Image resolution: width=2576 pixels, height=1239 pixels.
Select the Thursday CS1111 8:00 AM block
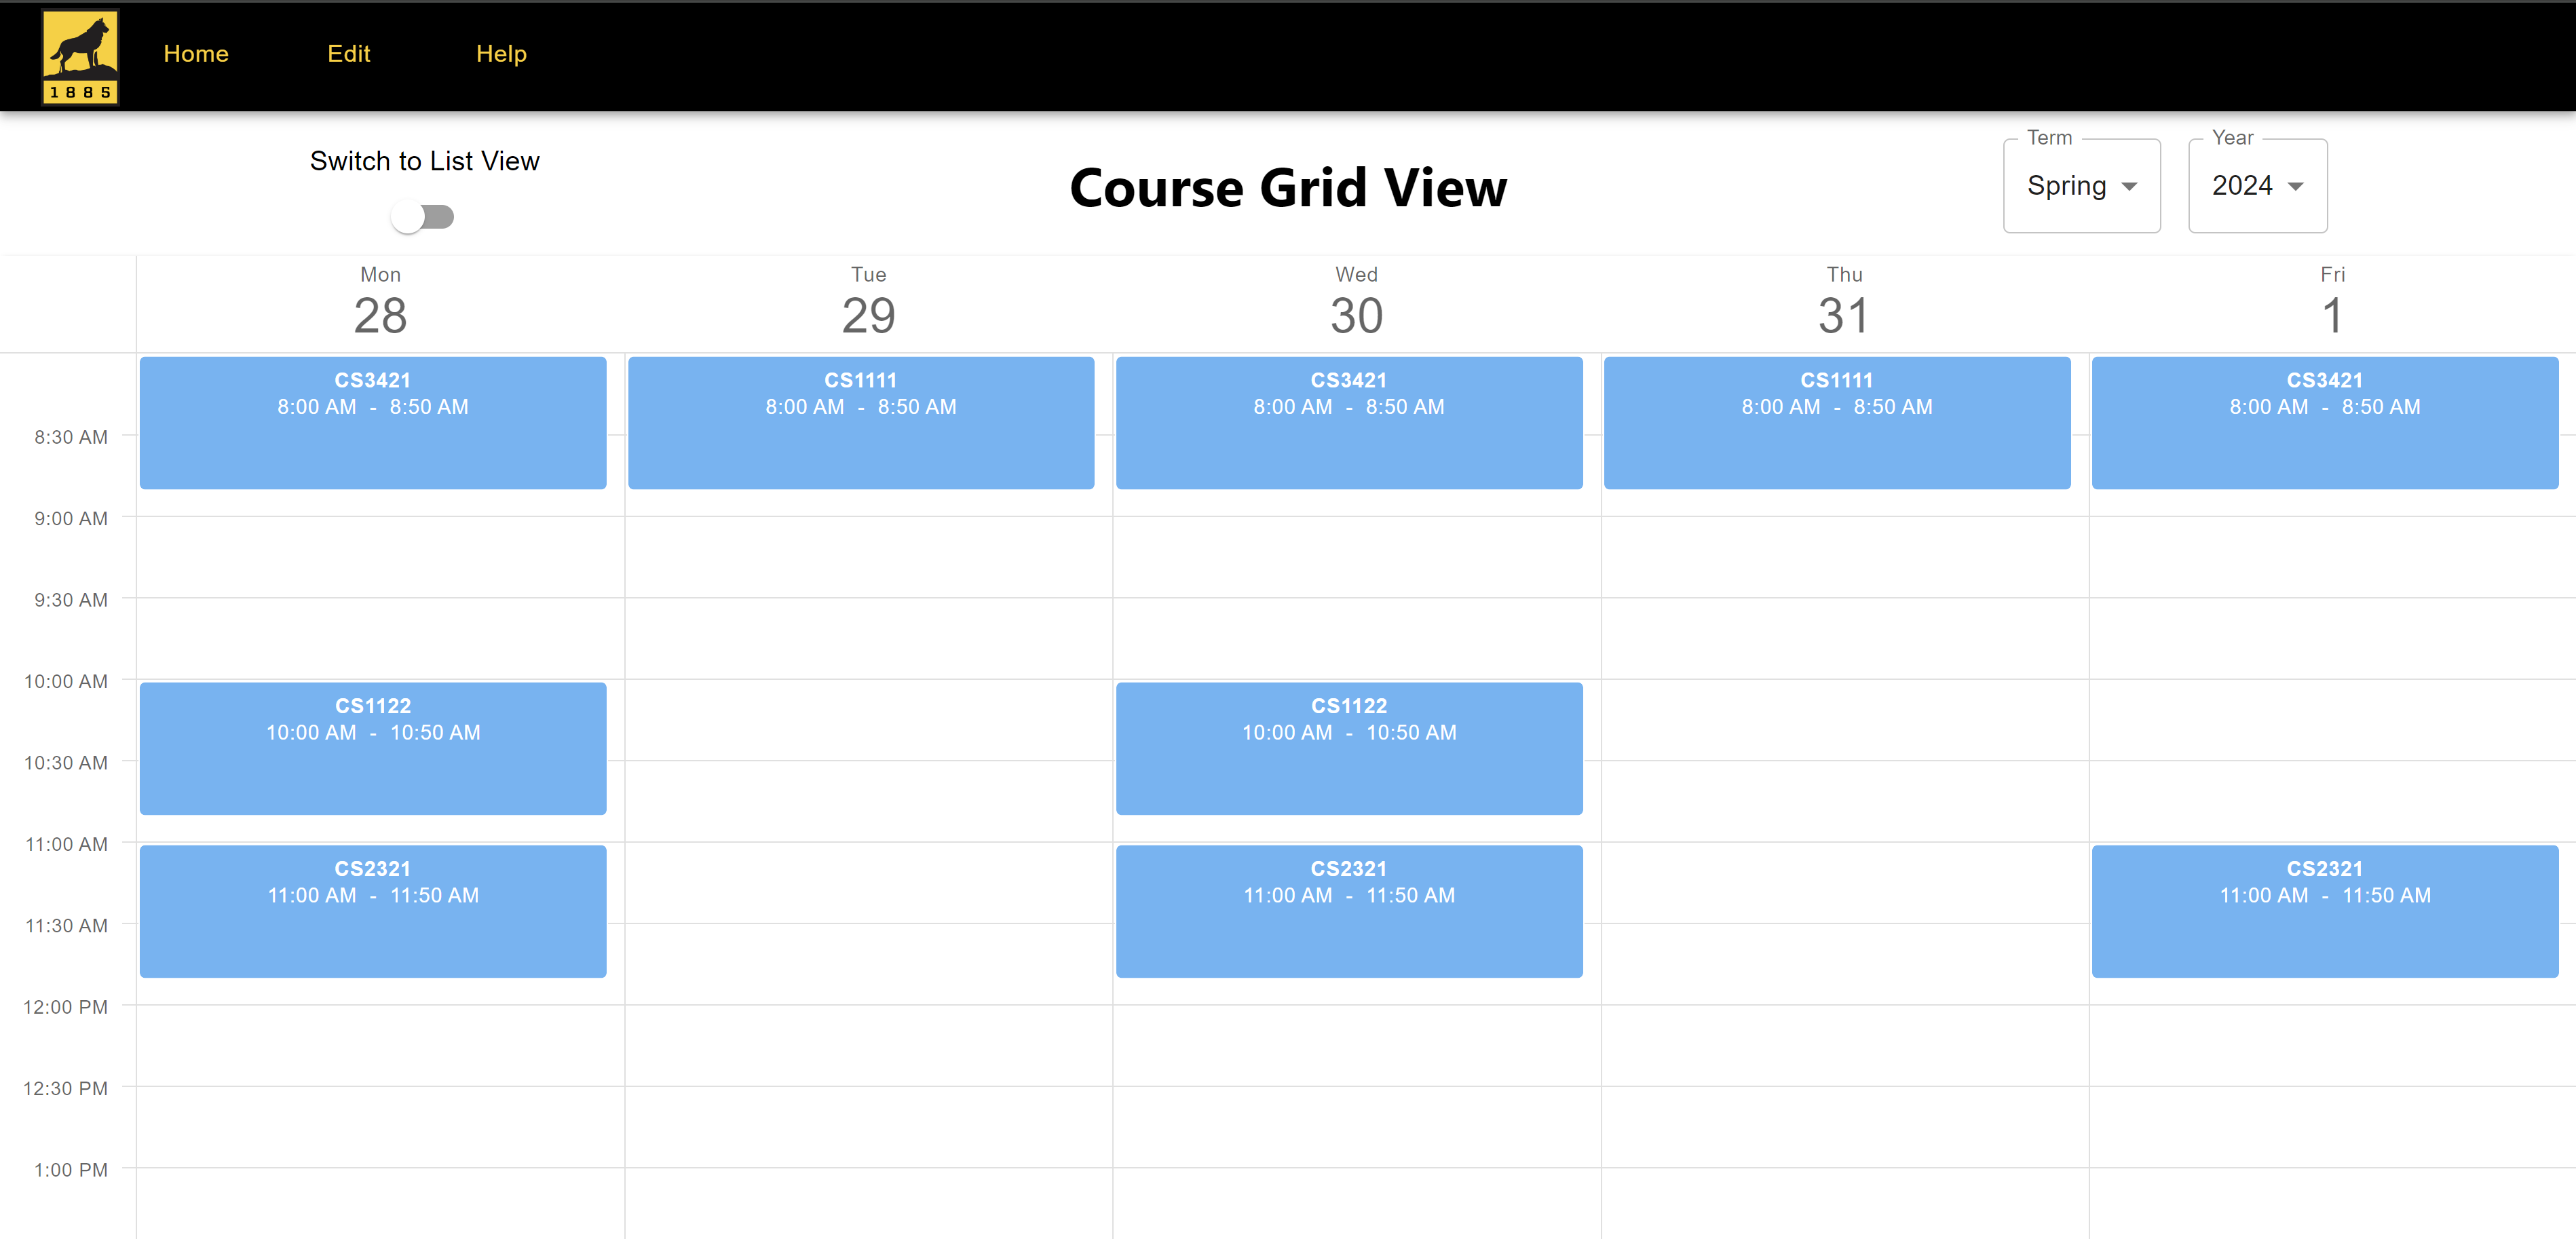(1837, 422)
